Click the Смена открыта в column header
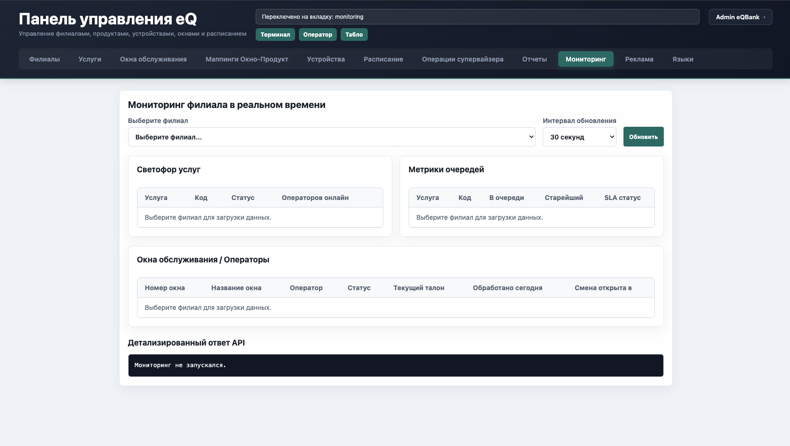 point(603,288)
